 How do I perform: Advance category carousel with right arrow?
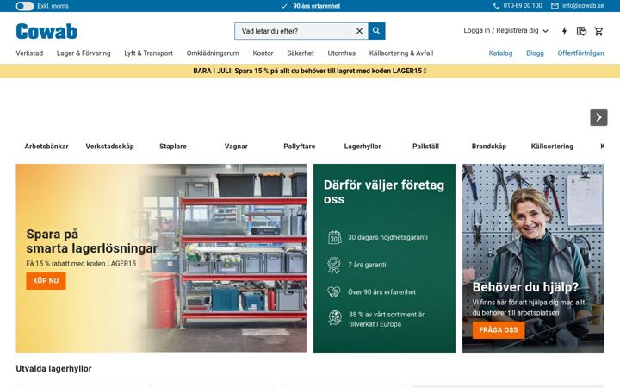point(598,117)
